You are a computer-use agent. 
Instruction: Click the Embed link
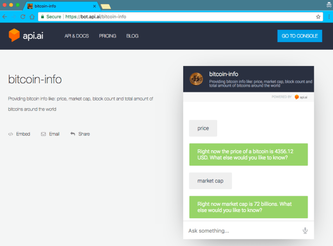coord(19,134)
